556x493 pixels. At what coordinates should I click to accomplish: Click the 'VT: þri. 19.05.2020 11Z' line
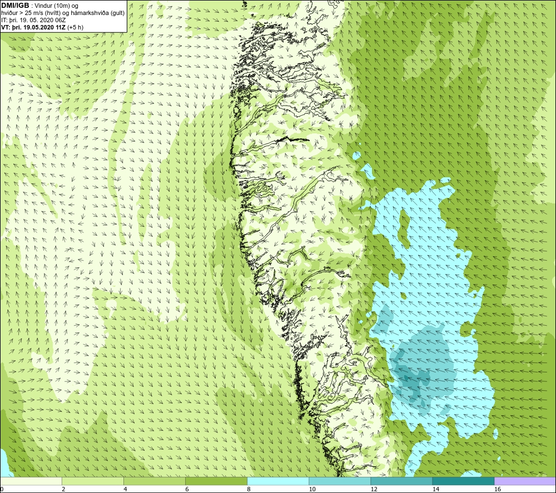[x=33, y=27]
